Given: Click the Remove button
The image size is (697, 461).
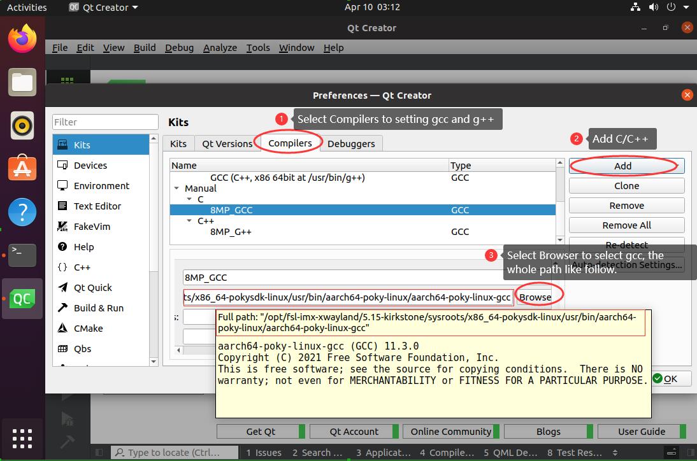Looking at the screenshot, I should (x=627, y=206).
